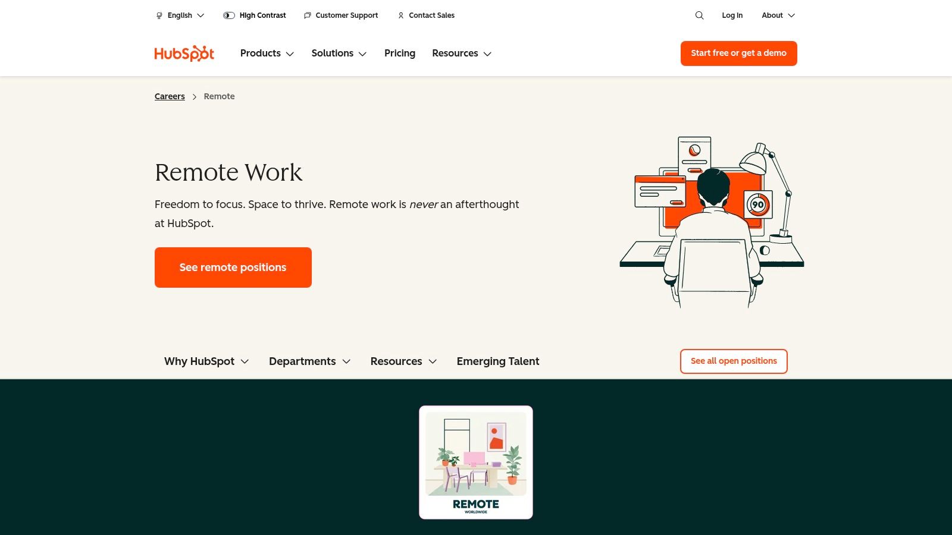Click the Remote Work heading

[228, 172]
